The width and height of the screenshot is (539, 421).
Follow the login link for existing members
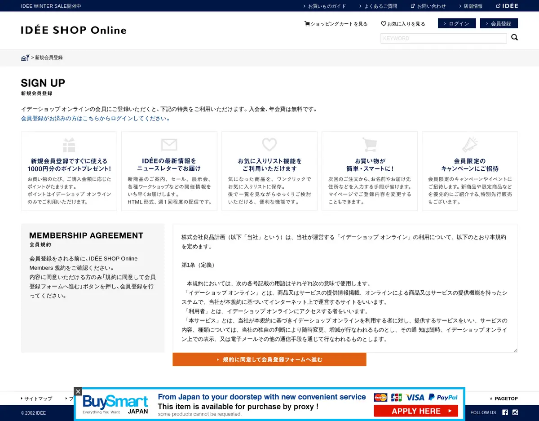click(x=96, y=119)
